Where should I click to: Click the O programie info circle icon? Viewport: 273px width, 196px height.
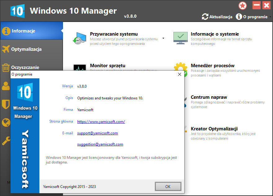(239, 16)
